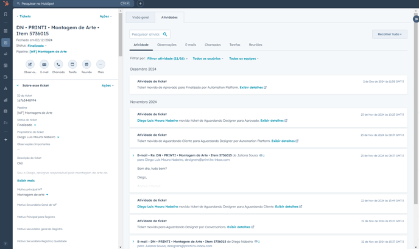419x249 pixels.
Task: Open the bookmarks icon in left sidebar
Action: pyautogui.click(x=6, y=14)
